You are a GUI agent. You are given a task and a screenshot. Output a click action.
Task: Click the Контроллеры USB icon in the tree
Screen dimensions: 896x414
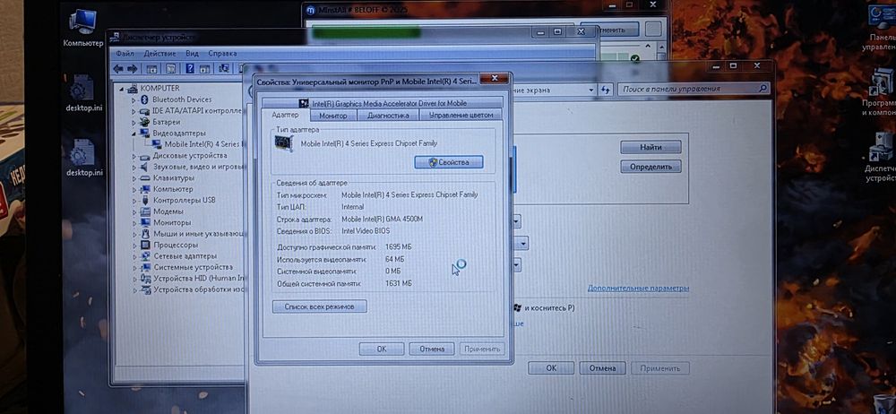144,200
